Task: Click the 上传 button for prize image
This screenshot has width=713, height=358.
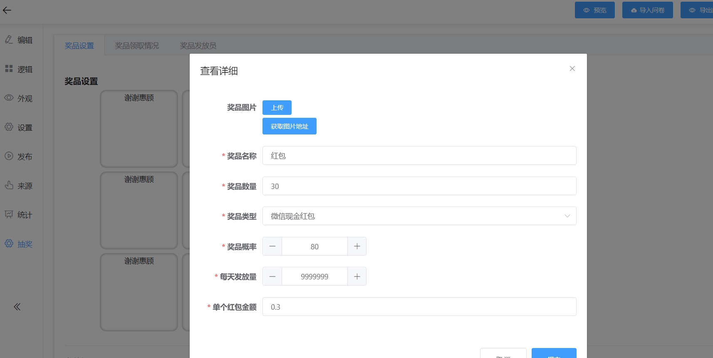Action: pos(277,107)
